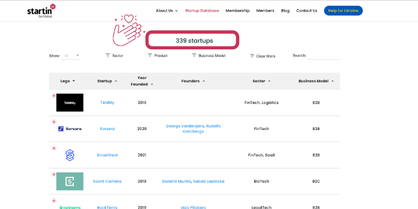Open founder Rudolfs Kreicbergs link
The width and height of the screenshot is (418, 209).
201,129
